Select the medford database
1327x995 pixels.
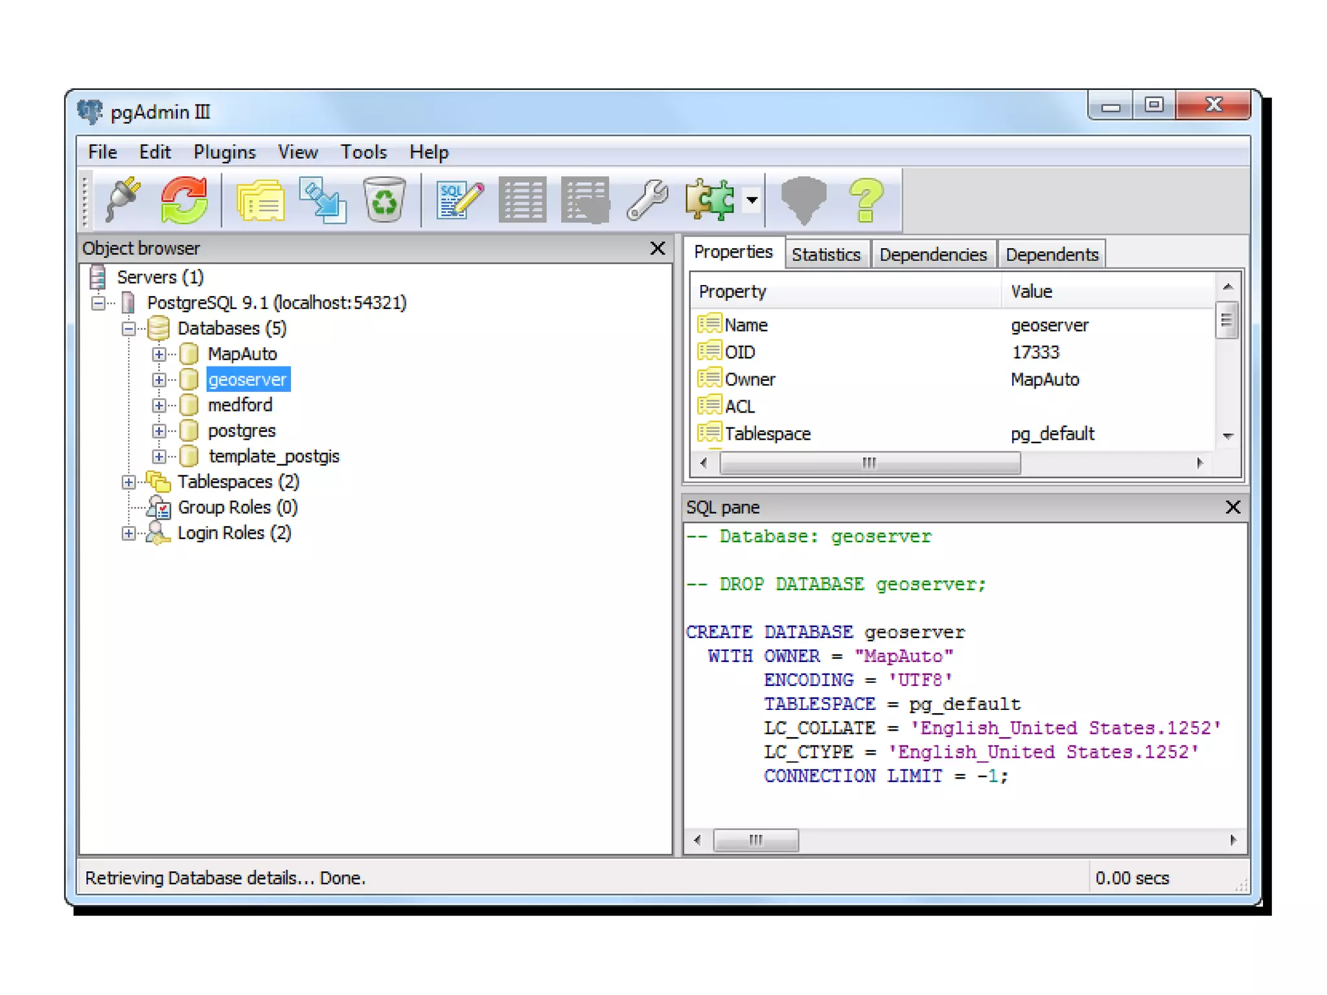(x=240, y=406)
